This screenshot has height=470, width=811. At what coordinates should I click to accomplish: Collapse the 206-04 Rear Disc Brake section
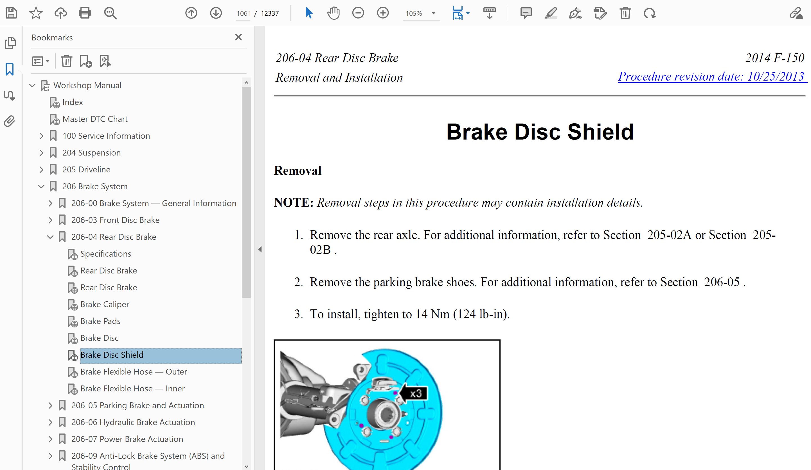click(x=50, y=237)
